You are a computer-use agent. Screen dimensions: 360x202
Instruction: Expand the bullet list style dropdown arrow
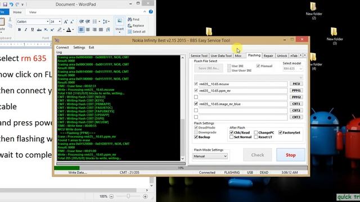(x=99, y=21)
